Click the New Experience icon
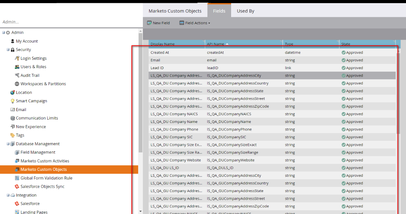 (x=13, y=127)
